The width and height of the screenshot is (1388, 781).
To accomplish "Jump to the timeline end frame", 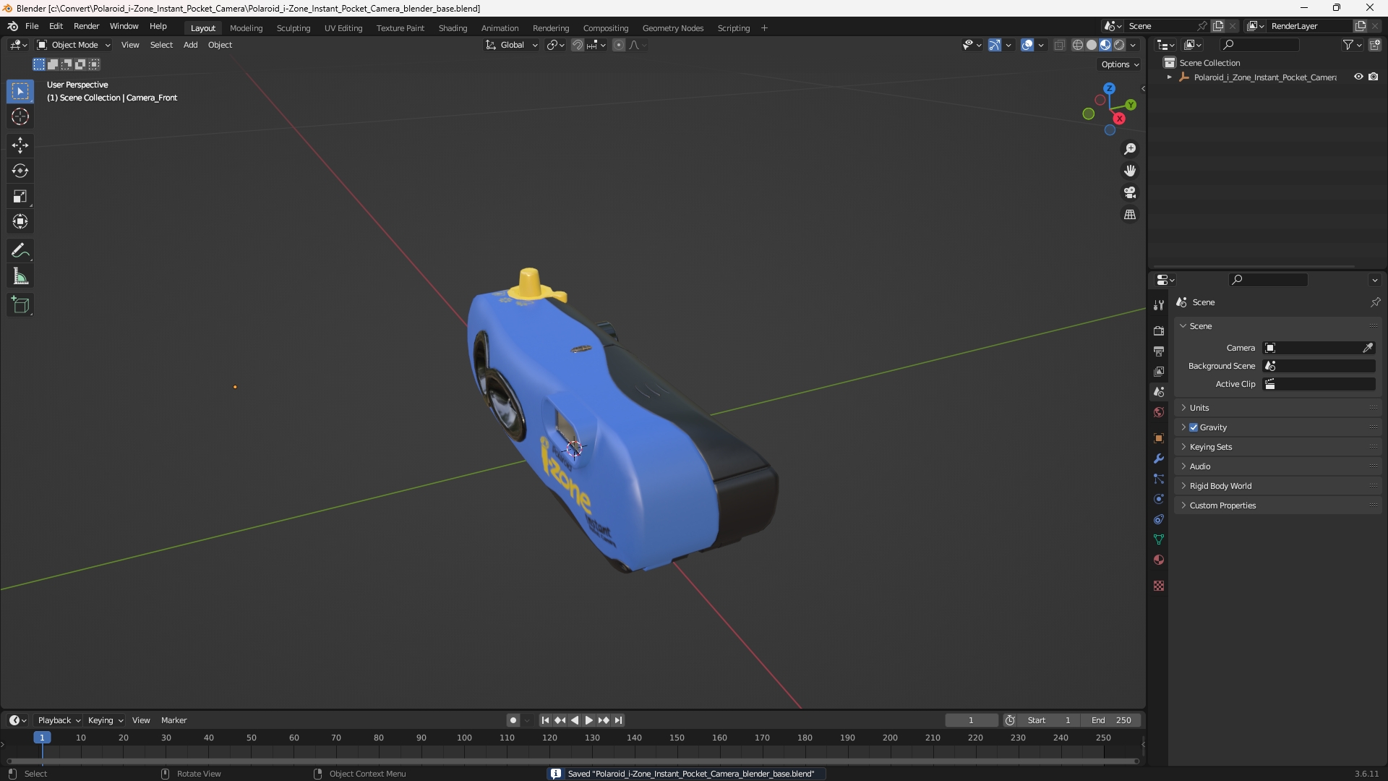I will [x=618, y=720].
